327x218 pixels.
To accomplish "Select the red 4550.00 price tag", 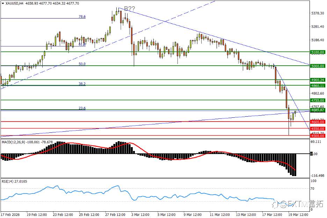I will pos(318,129).
